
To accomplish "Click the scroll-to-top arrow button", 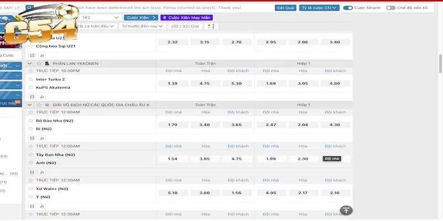I will pos(346,211).
